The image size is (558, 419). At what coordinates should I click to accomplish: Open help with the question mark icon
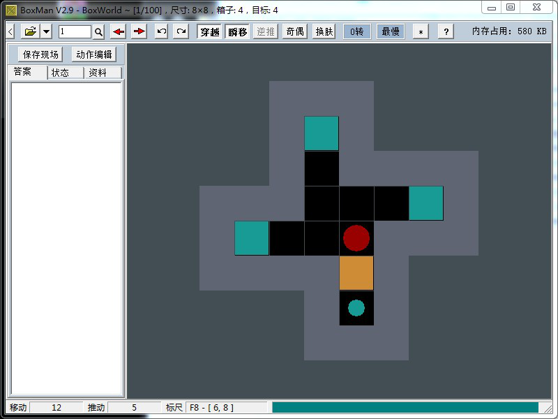click(446, 31)
